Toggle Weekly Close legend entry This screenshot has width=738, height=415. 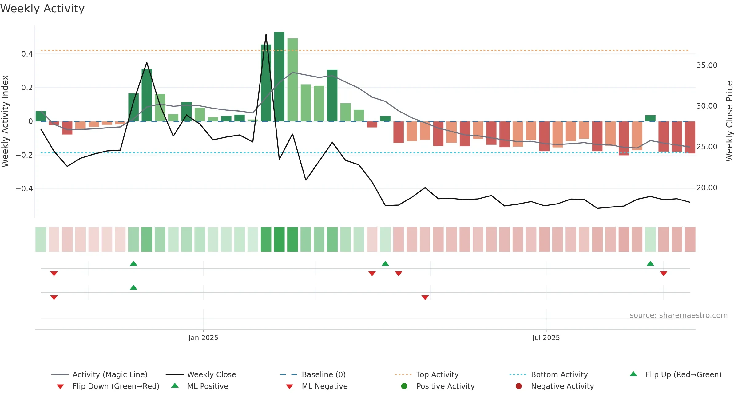pos(201,374)
